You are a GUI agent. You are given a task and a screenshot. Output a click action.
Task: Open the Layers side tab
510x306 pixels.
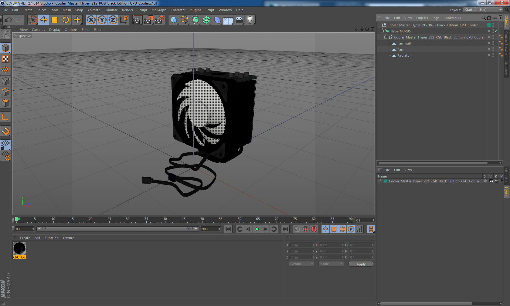point(506,192)
